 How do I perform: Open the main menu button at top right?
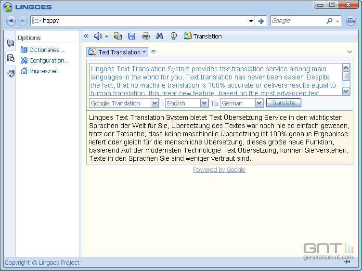point(350,21)
